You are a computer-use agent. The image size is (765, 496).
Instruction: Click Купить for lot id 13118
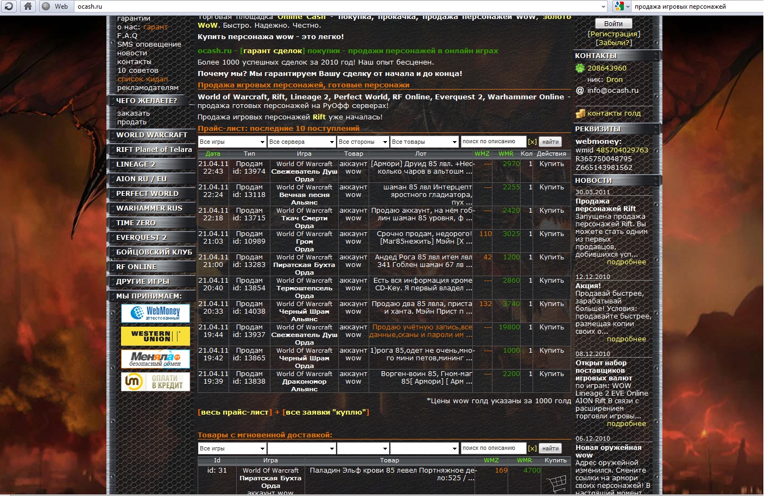coord(552,187)
